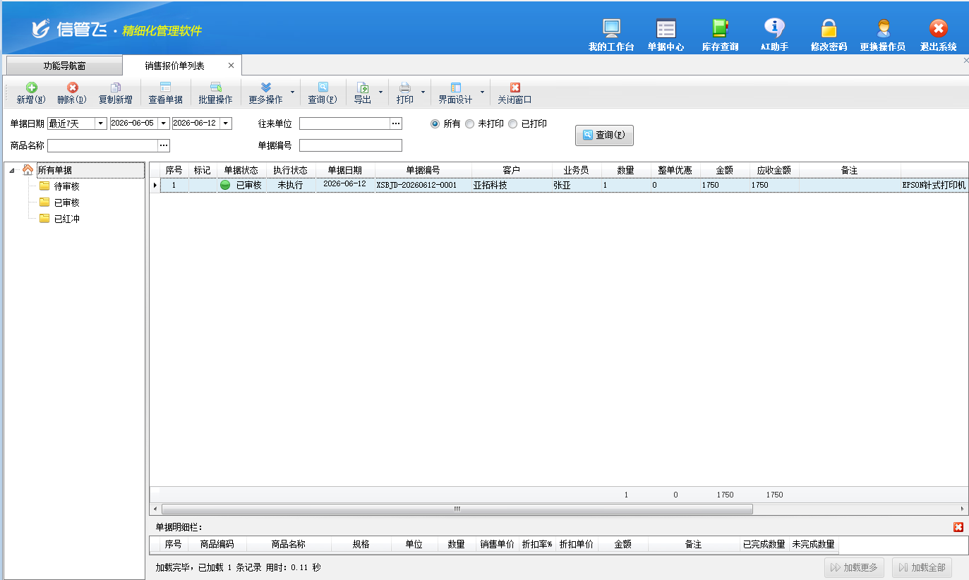Click the 加载更多 button
The height and width of the screenshot is (580, 969).
coord(854,567)
